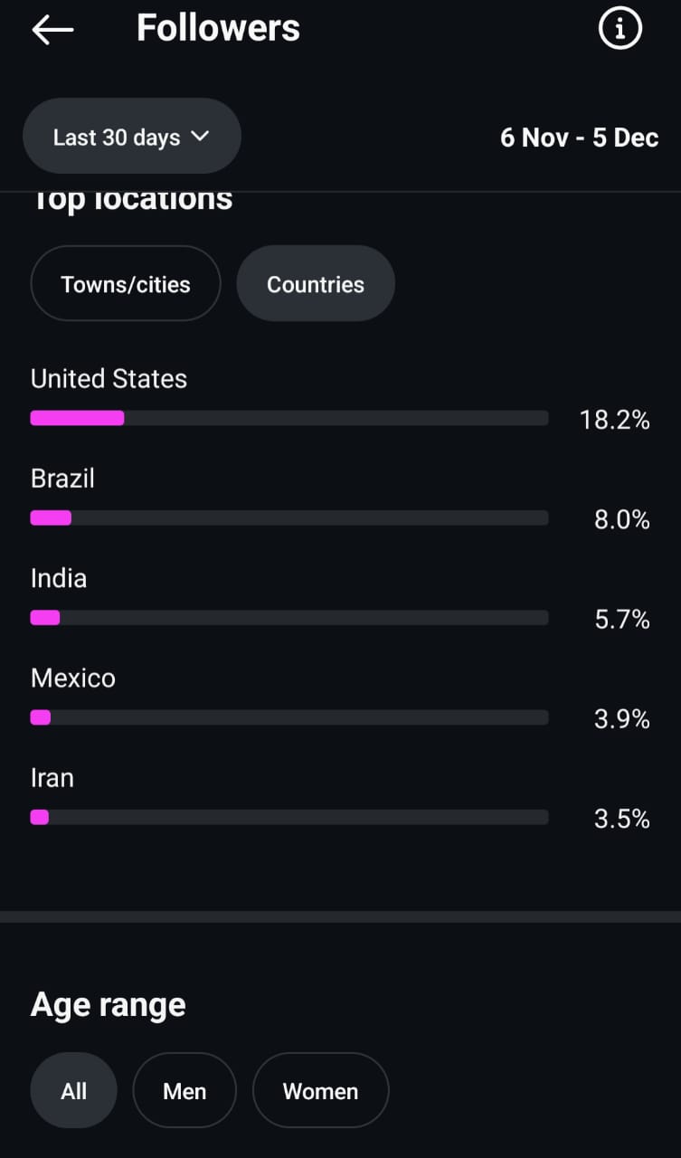Click the Brazil country label
Image resolution: width=681 pixels, height=1158 pixels.
62,478
